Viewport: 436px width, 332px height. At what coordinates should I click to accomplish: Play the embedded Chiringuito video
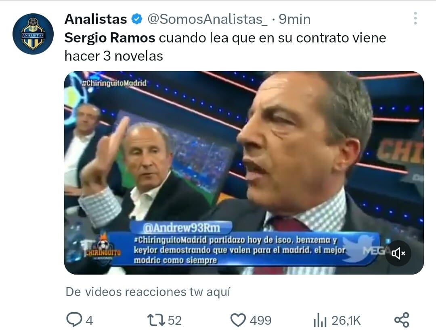(x=244, y=173)
